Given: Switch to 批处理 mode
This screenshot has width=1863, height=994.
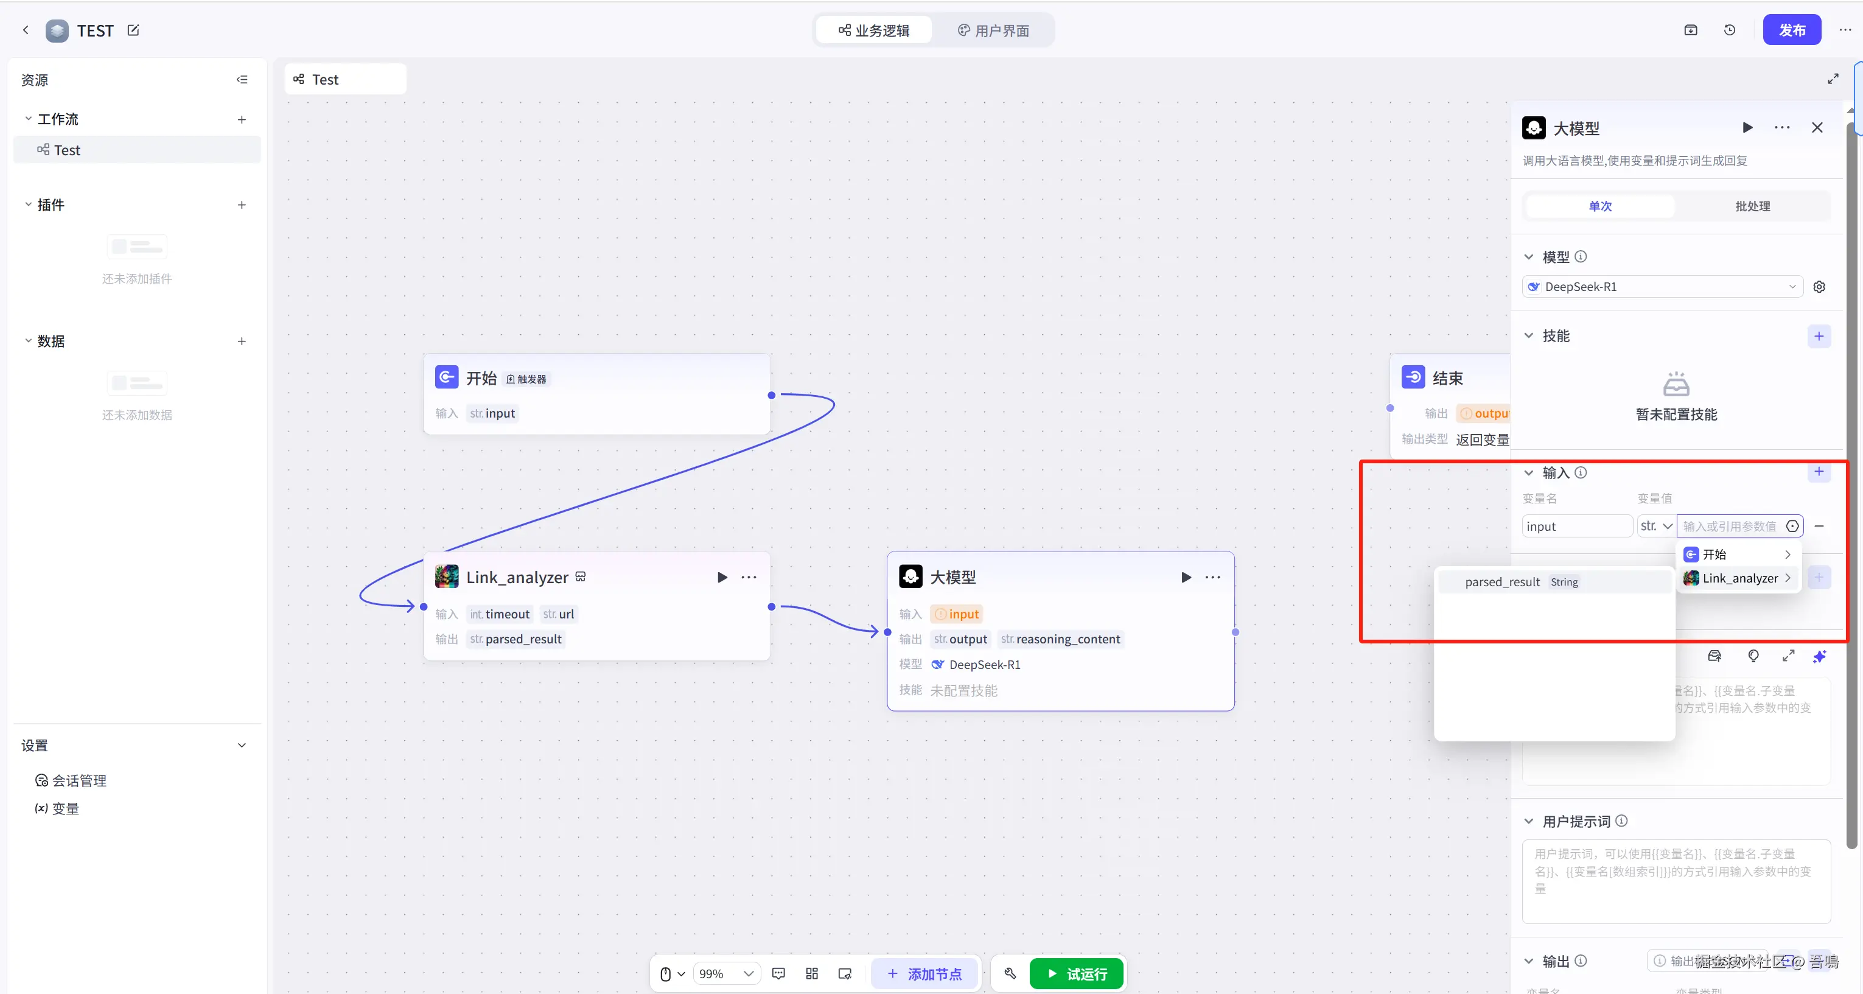Looking at the screenshot, I should click(1752, 206).
